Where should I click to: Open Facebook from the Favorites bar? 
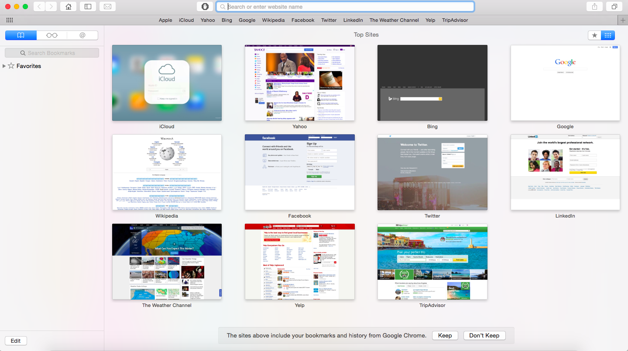[x=303, y=20]
